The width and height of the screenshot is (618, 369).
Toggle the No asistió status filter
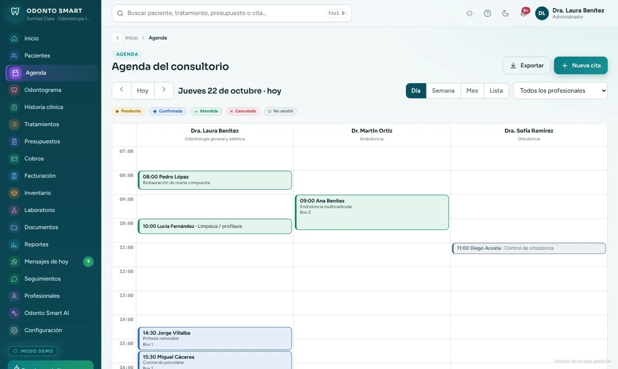coord(281,111)
